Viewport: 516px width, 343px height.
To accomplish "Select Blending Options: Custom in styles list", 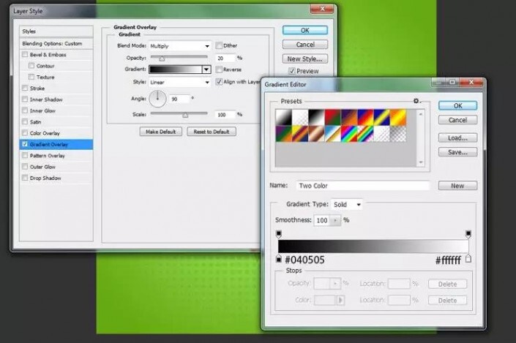I will (51, 44).
